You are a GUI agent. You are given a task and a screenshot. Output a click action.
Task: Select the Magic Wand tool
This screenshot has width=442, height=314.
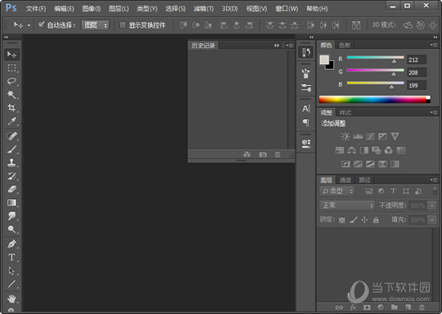click(11, 94)
